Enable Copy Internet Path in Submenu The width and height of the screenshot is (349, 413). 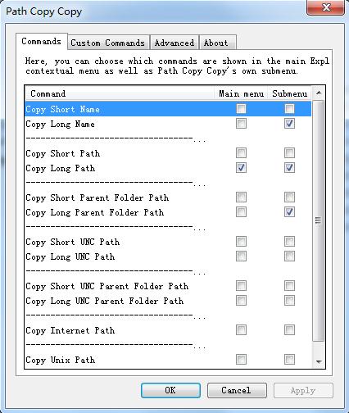coord(289,330)
